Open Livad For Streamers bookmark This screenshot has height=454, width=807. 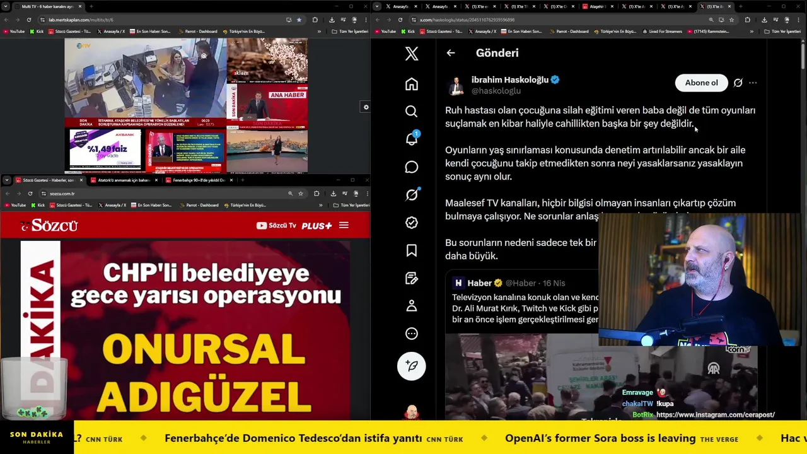[x=663, y=31]
